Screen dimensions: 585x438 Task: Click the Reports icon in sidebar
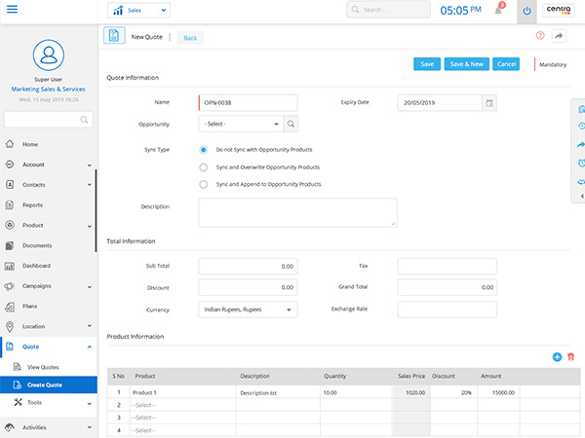(x=10, y=204)
